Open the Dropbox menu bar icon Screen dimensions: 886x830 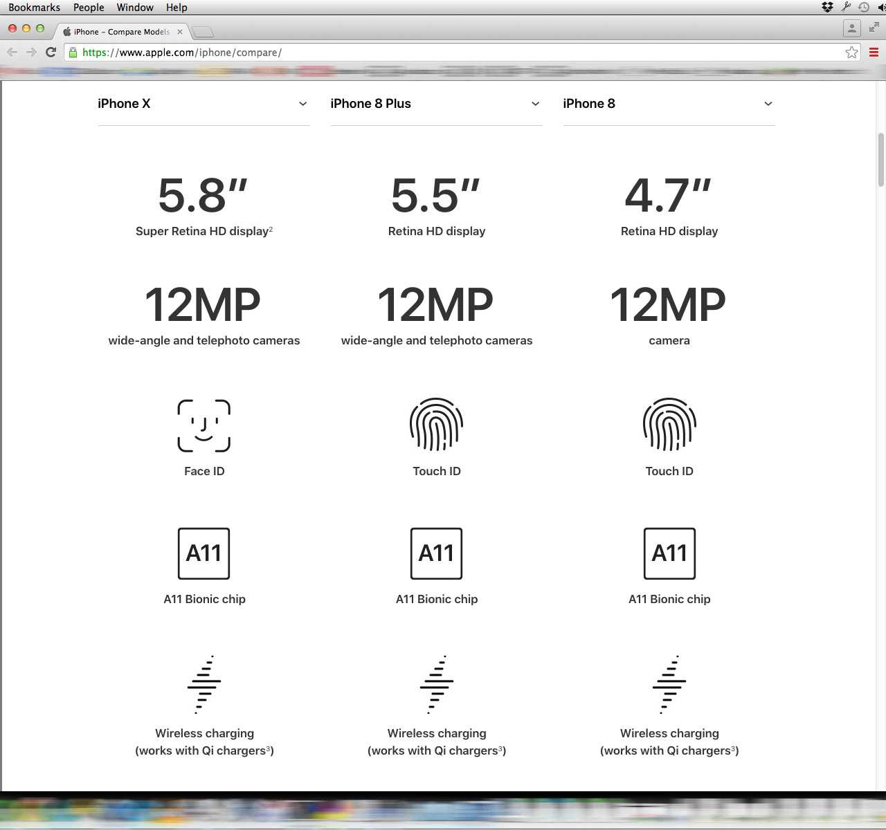coord(827,8)
